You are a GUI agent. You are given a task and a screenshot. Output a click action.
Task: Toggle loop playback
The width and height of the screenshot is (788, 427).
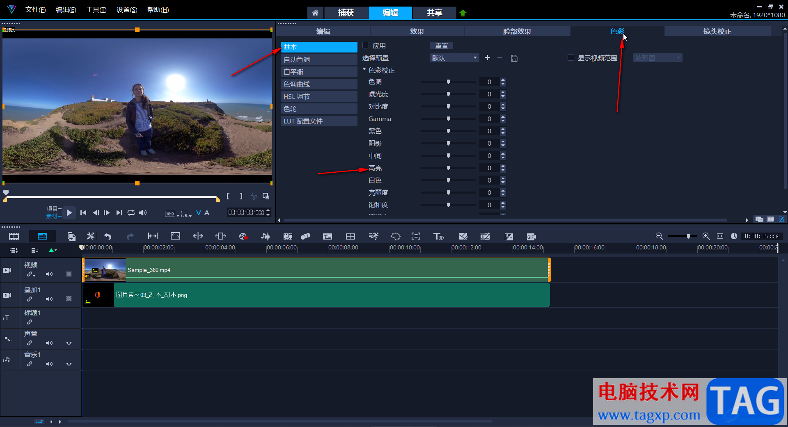(x=131, y=212)
